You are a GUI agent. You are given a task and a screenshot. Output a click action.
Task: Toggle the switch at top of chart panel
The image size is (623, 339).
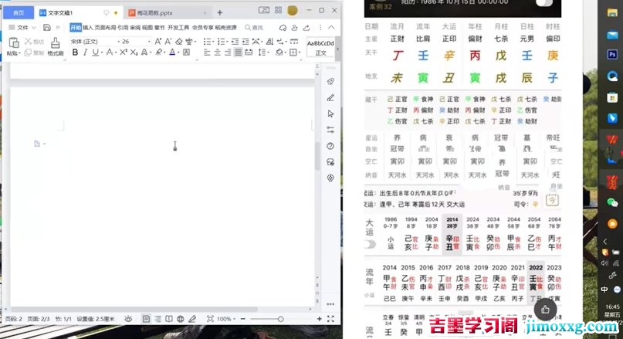coord(544,3)
